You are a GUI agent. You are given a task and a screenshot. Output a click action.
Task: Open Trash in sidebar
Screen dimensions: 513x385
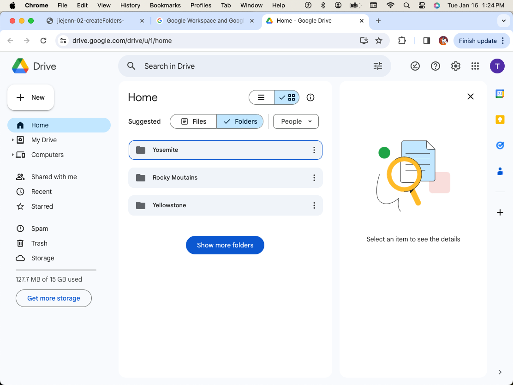[x=59, y=243]
